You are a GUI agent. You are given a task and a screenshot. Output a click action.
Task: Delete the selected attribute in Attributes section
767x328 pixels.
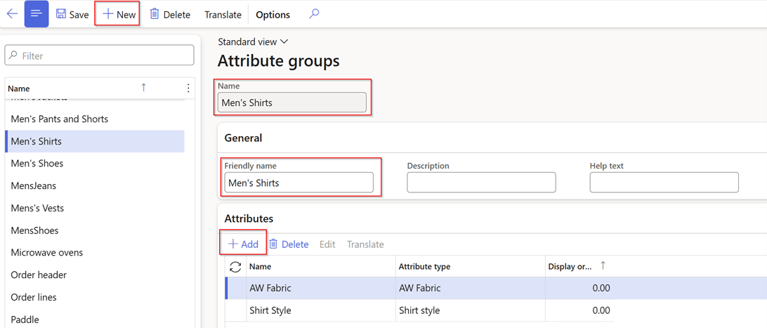(289, 244)
